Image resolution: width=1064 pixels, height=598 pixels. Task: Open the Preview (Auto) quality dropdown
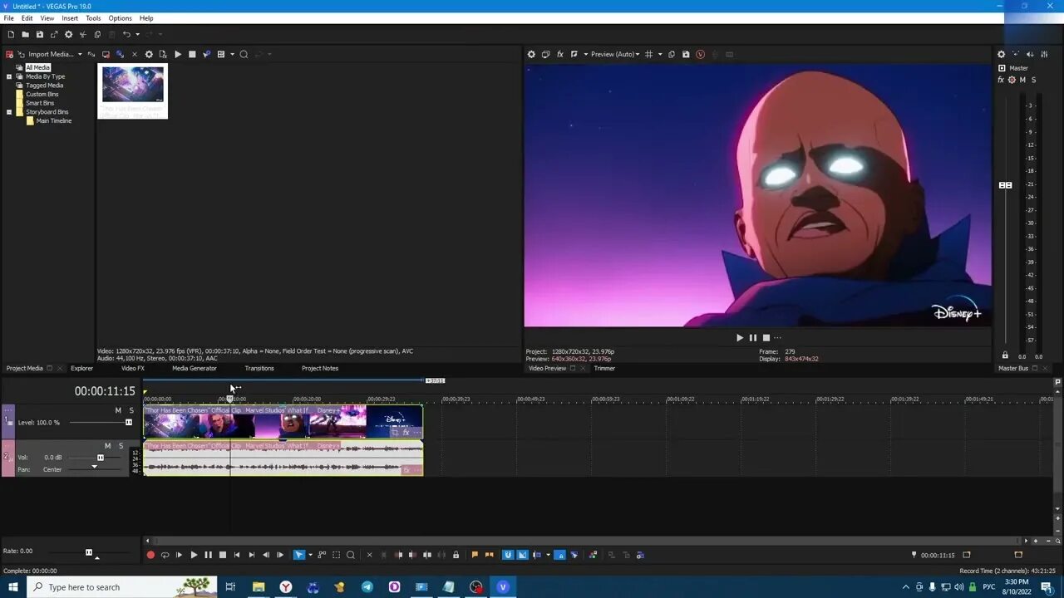[x=614, y=54]
